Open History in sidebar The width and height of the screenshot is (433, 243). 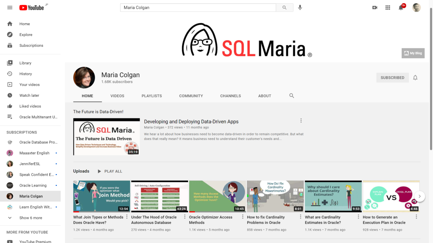tap(30, 74)
